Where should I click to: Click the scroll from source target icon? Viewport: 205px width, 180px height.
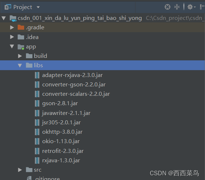(x=168, y=7)
